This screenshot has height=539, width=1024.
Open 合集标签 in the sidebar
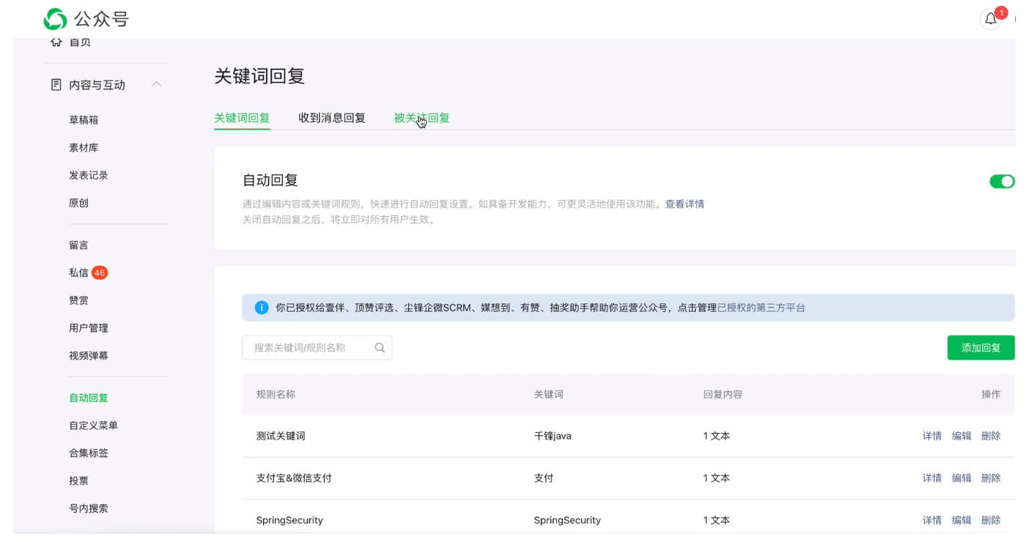[89, 453]
